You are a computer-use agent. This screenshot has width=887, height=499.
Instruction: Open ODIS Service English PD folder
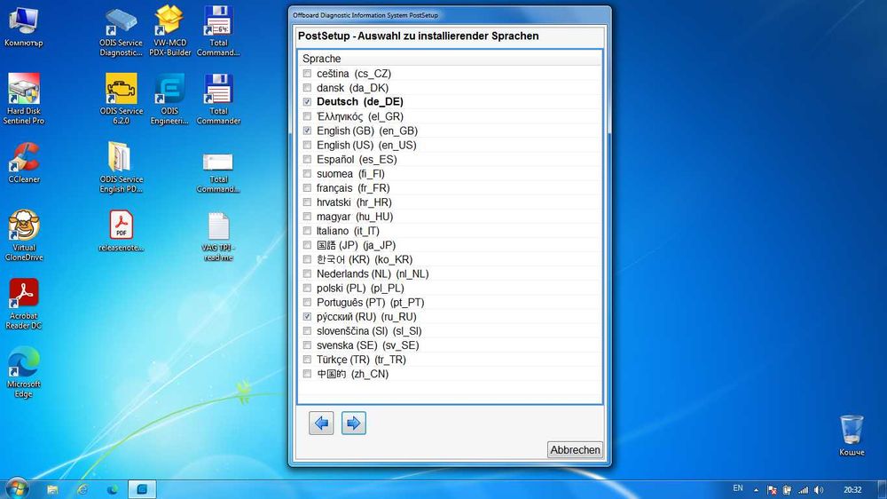(121, 168)
